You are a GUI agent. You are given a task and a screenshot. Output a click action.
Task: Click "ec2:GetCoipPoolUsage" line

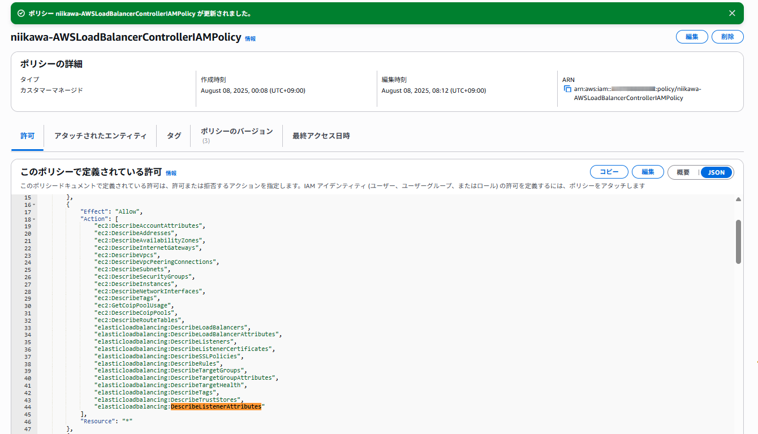coord(134,306)
